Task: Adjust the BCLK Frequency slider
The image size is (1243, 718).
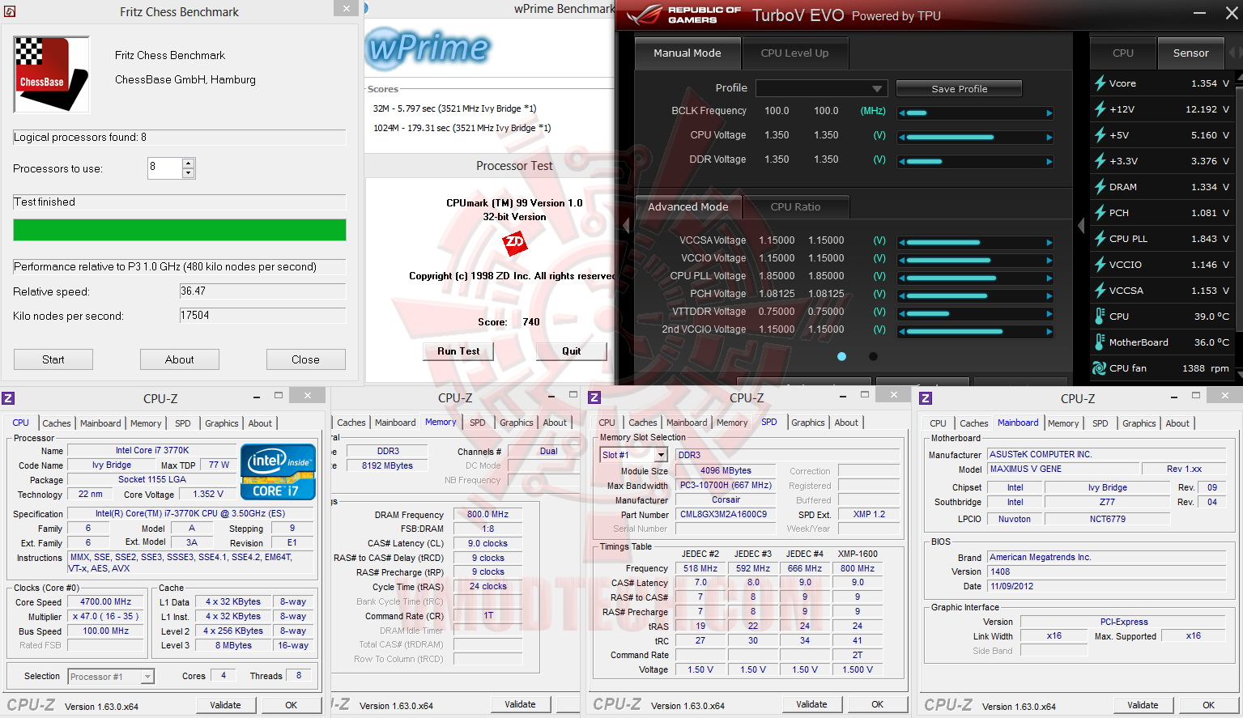Action: coord(976,113)
